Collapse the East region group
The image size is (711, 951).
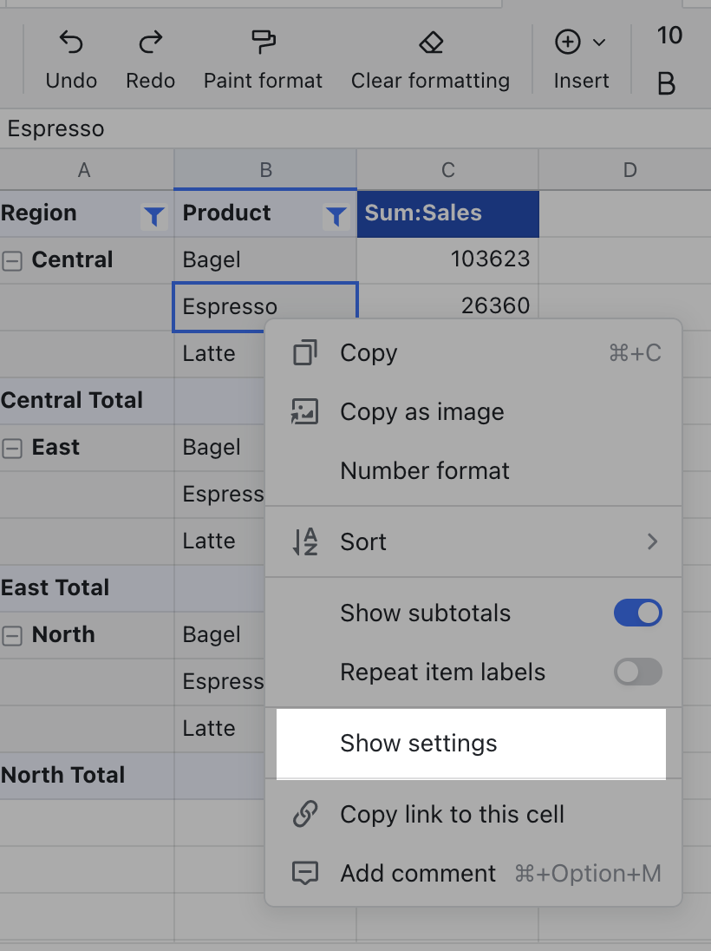pos(12,448)
